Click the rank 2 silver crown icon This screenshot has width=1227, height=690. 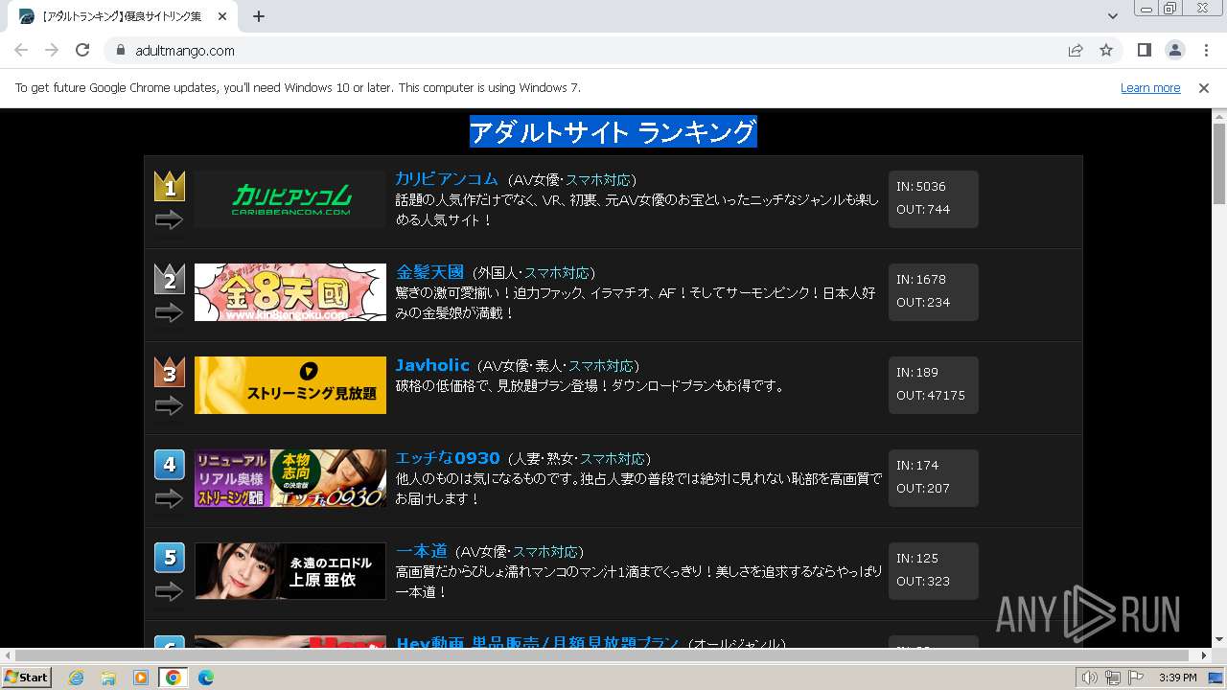click(170, 279)
